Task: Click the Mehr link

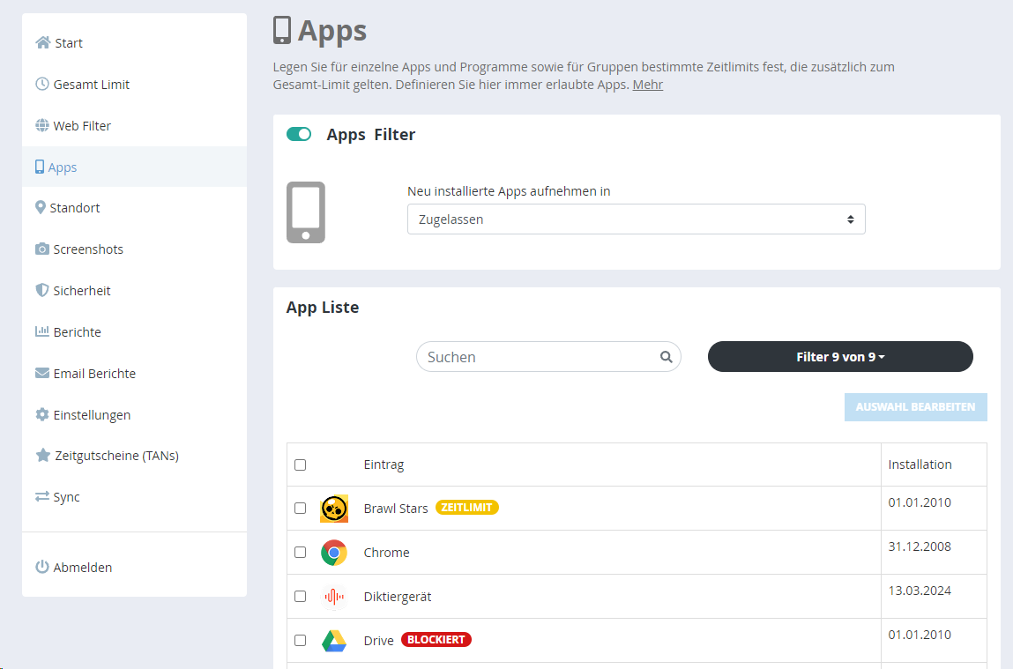Action: click(648, 85)
